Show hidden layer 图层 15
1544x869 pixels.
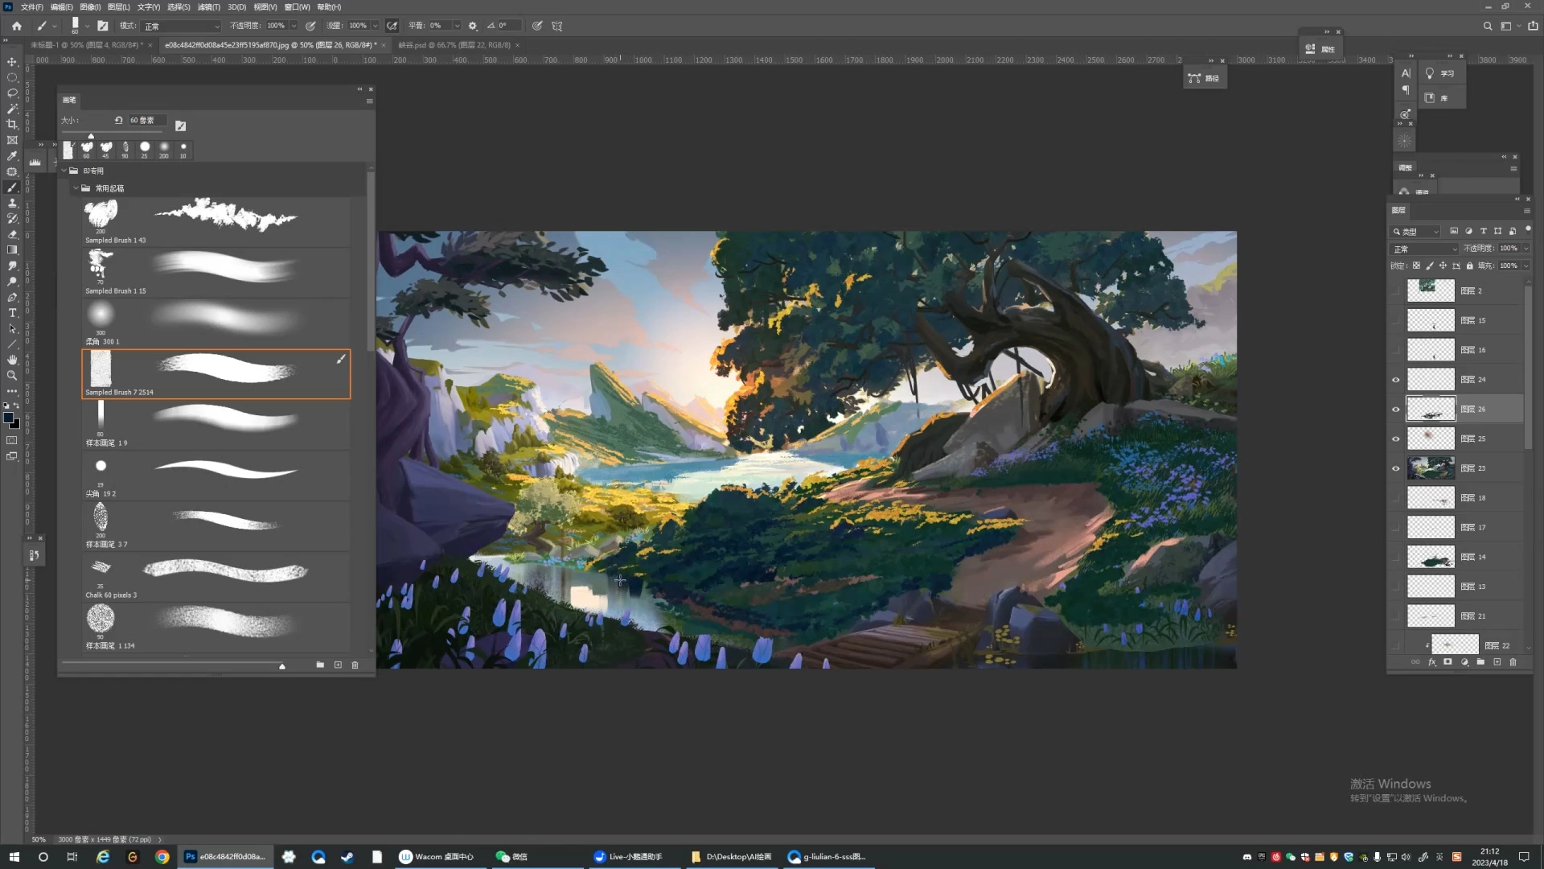click(1396, 320)
